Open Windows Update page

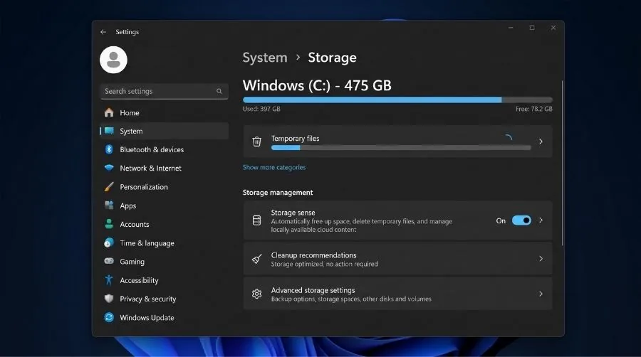tap(164, 317)
